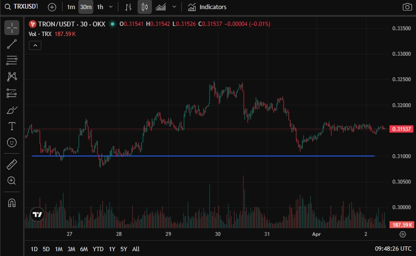Switch to bars chart style
Image resolution: width=416 pixels, height=256 pixels.
(128, 7)
